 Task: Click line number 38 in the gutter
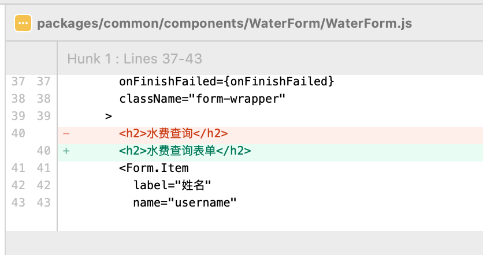[x=31, y=99]
